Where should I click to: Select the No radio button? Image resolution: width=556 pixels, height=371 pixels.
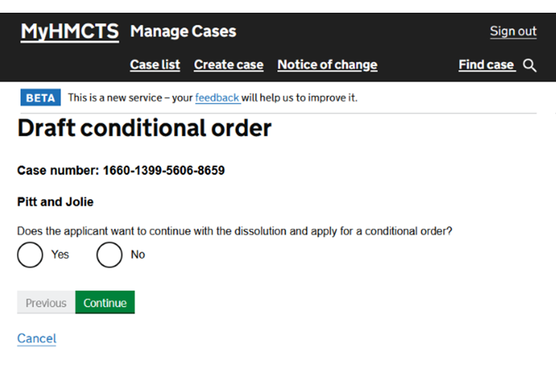[109, 255]
